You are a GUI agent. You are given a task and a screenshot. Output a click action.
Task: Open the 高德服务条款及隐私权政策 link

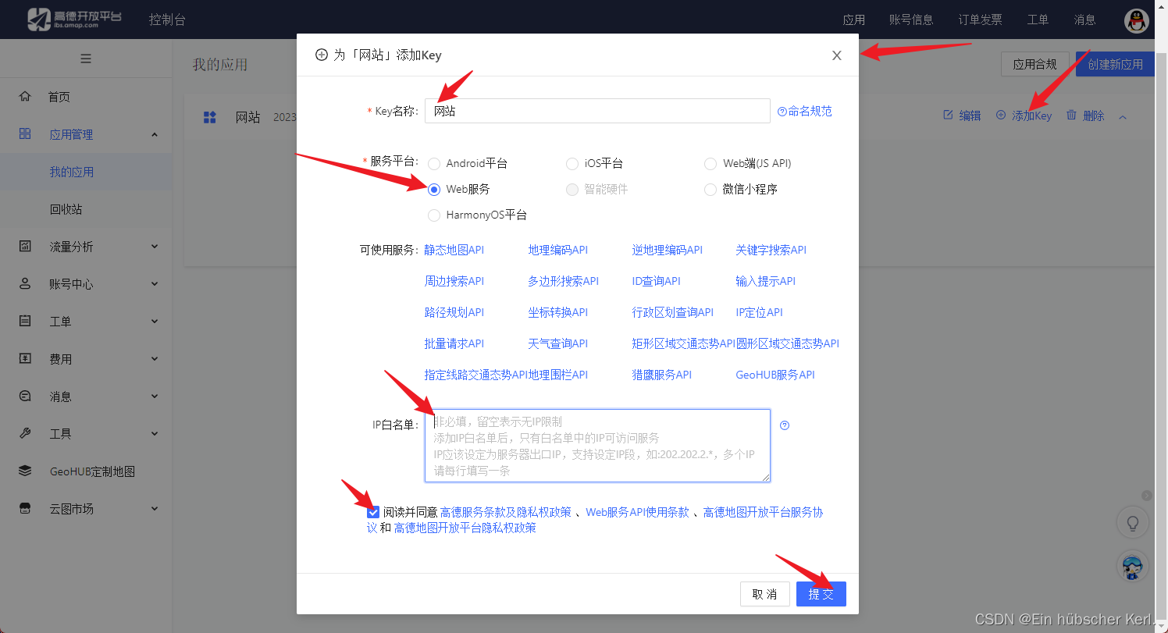[505, 513]
